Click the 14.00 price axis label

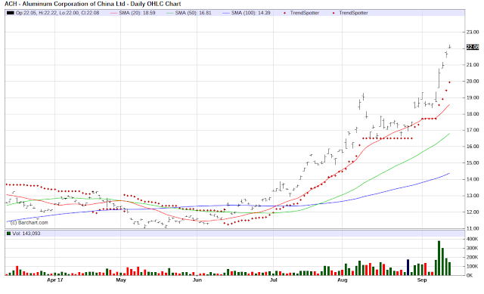coord(473,179)
